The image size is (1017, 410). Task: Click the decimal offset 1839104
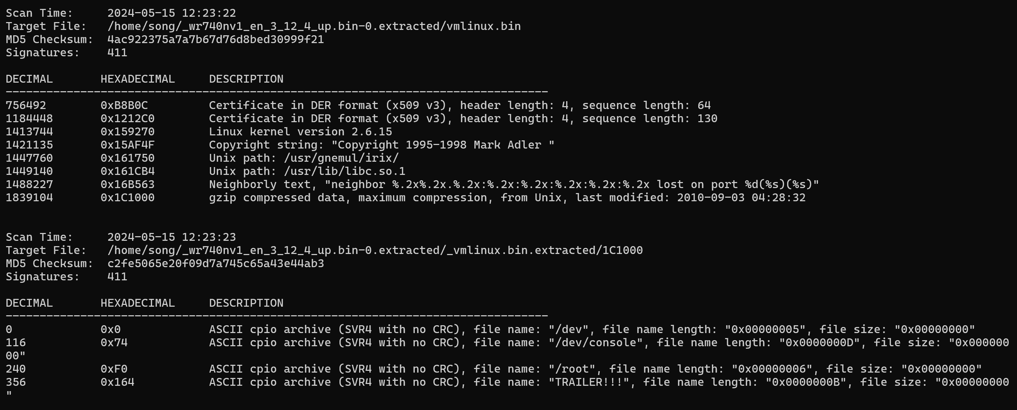[29, 198]
